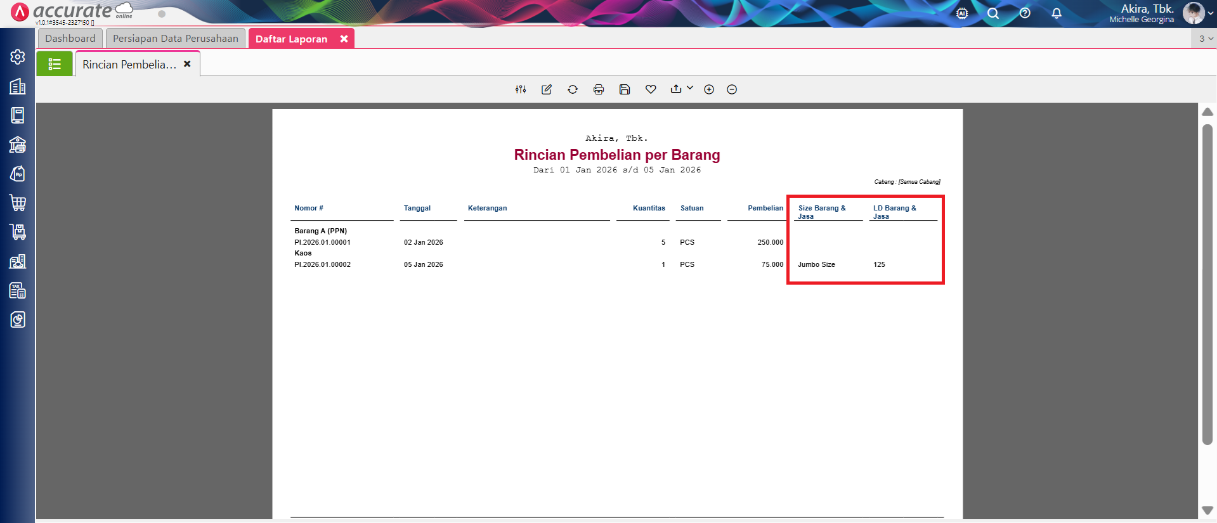The width and height of the screenshot is (1217, 523).
Task: Close the Rincian Pembelian sub-tab
Action: 187,64
